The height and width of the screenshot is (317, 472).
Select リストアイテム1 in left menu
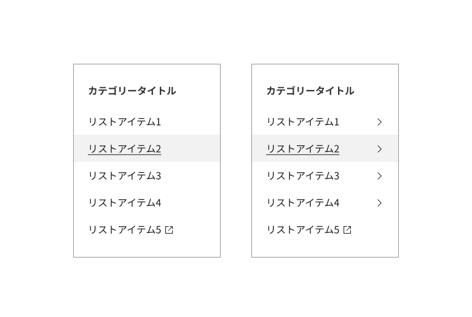point(124,122)
